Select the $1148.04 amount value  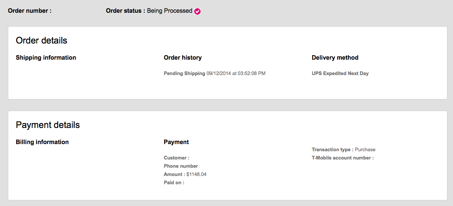tap(196, 174)
